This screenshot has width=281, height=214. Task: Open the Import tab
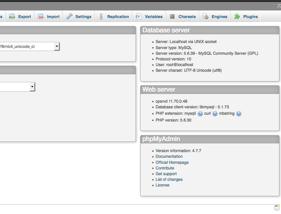(x=48, y=17)
